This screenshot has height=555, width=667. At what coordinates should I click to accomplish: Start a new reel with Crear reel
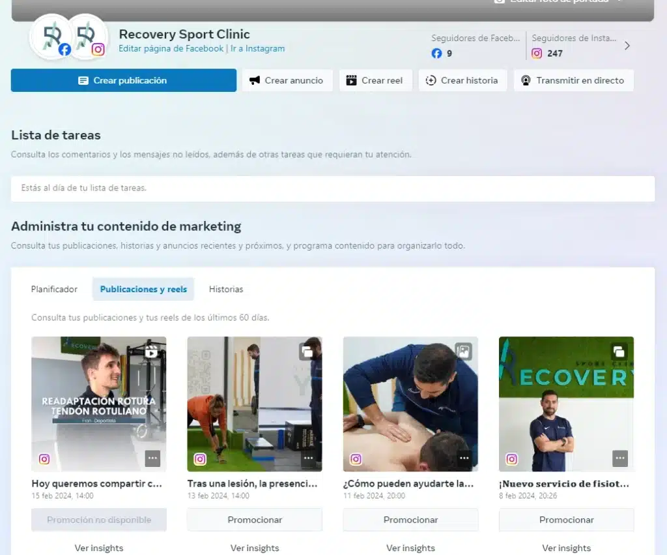[x=375, y=80]
